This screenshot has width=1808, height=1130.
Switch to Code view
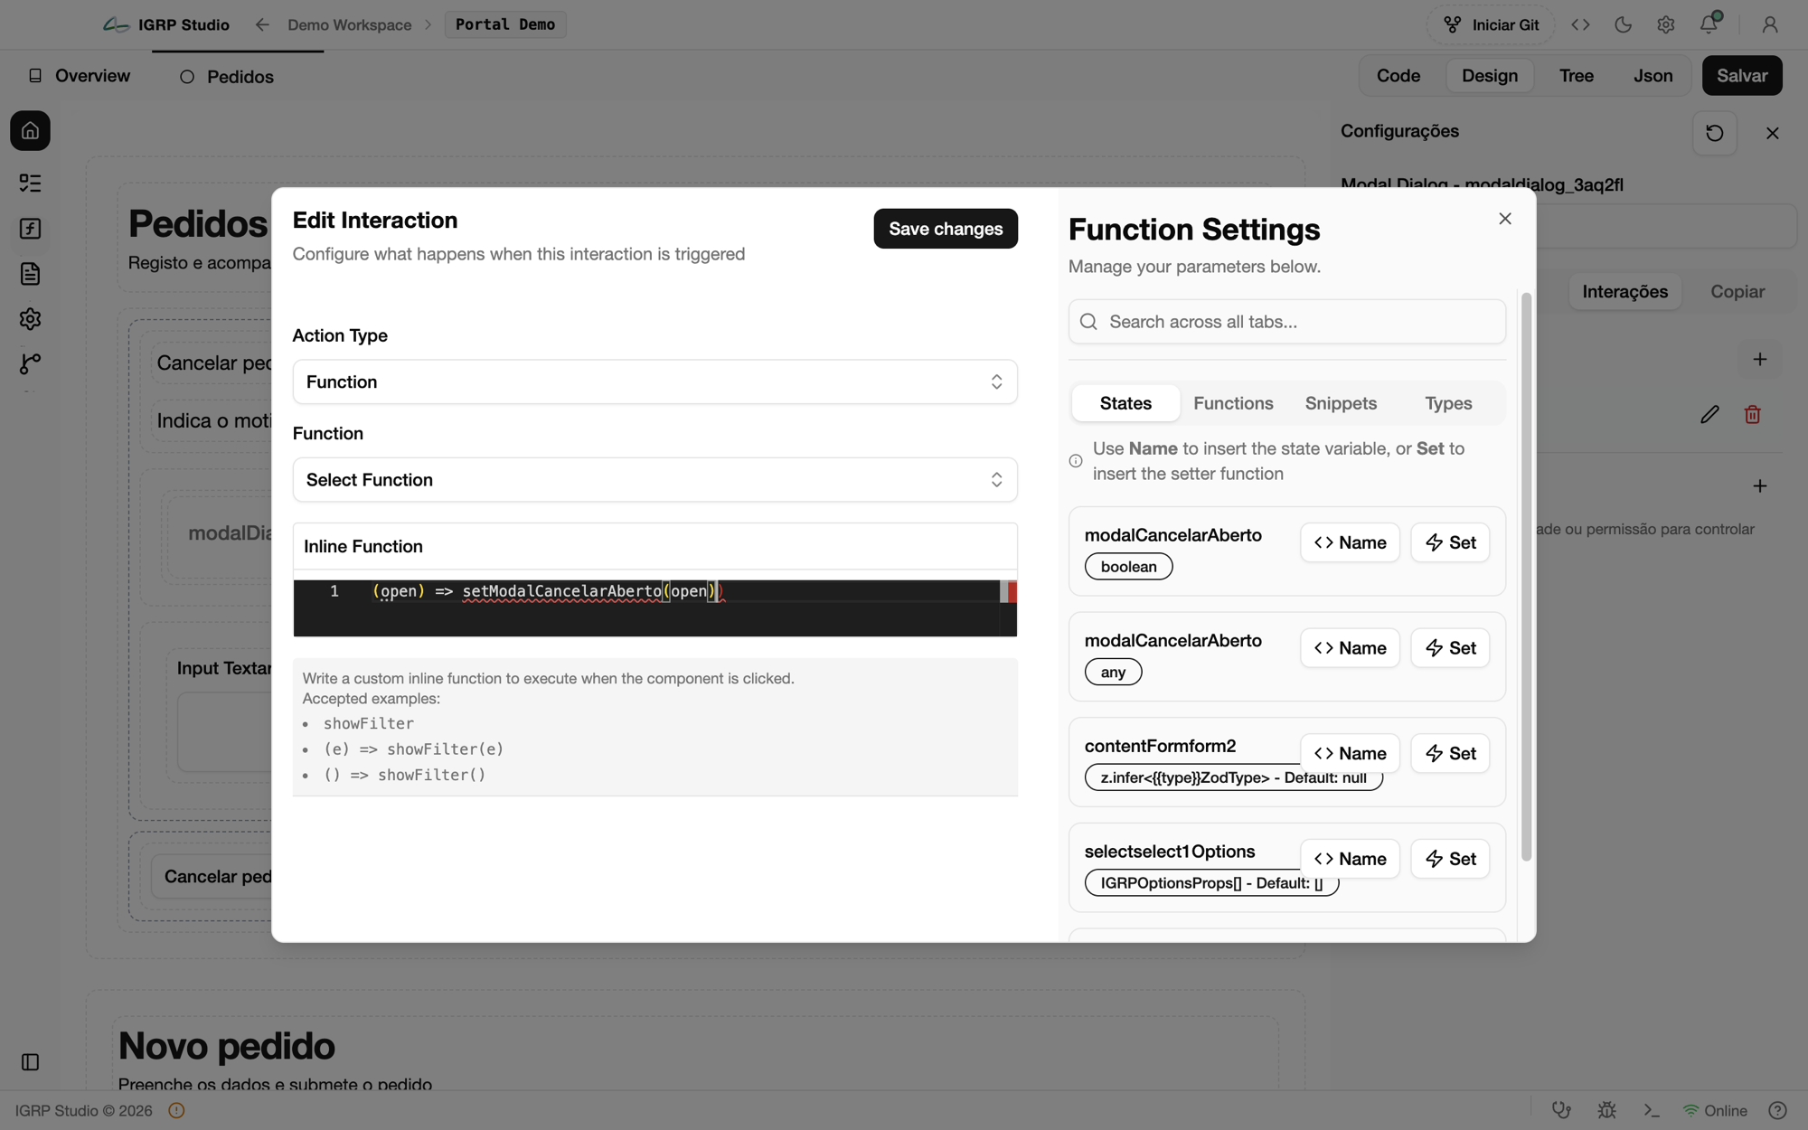1398,76
